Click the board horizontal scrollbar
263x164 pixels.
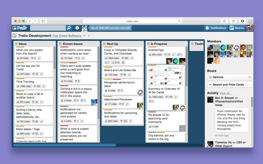[x=65, y=145]
